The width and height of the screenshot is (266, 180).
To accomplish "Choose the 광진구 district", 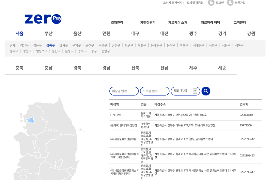I will point(90,45).
